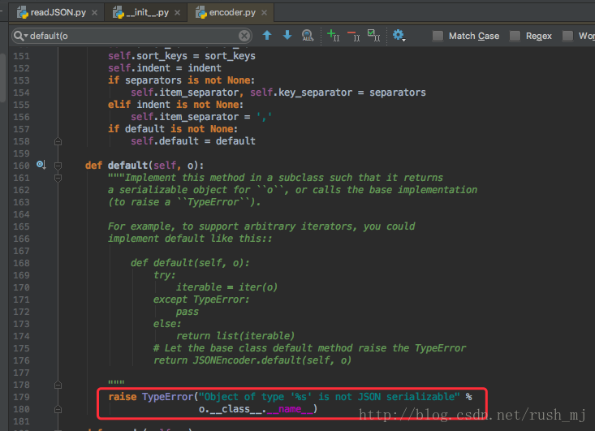Screen dimensions: 595x431
Task: Click 'self.default = default' line
Action: pos(192,141)
